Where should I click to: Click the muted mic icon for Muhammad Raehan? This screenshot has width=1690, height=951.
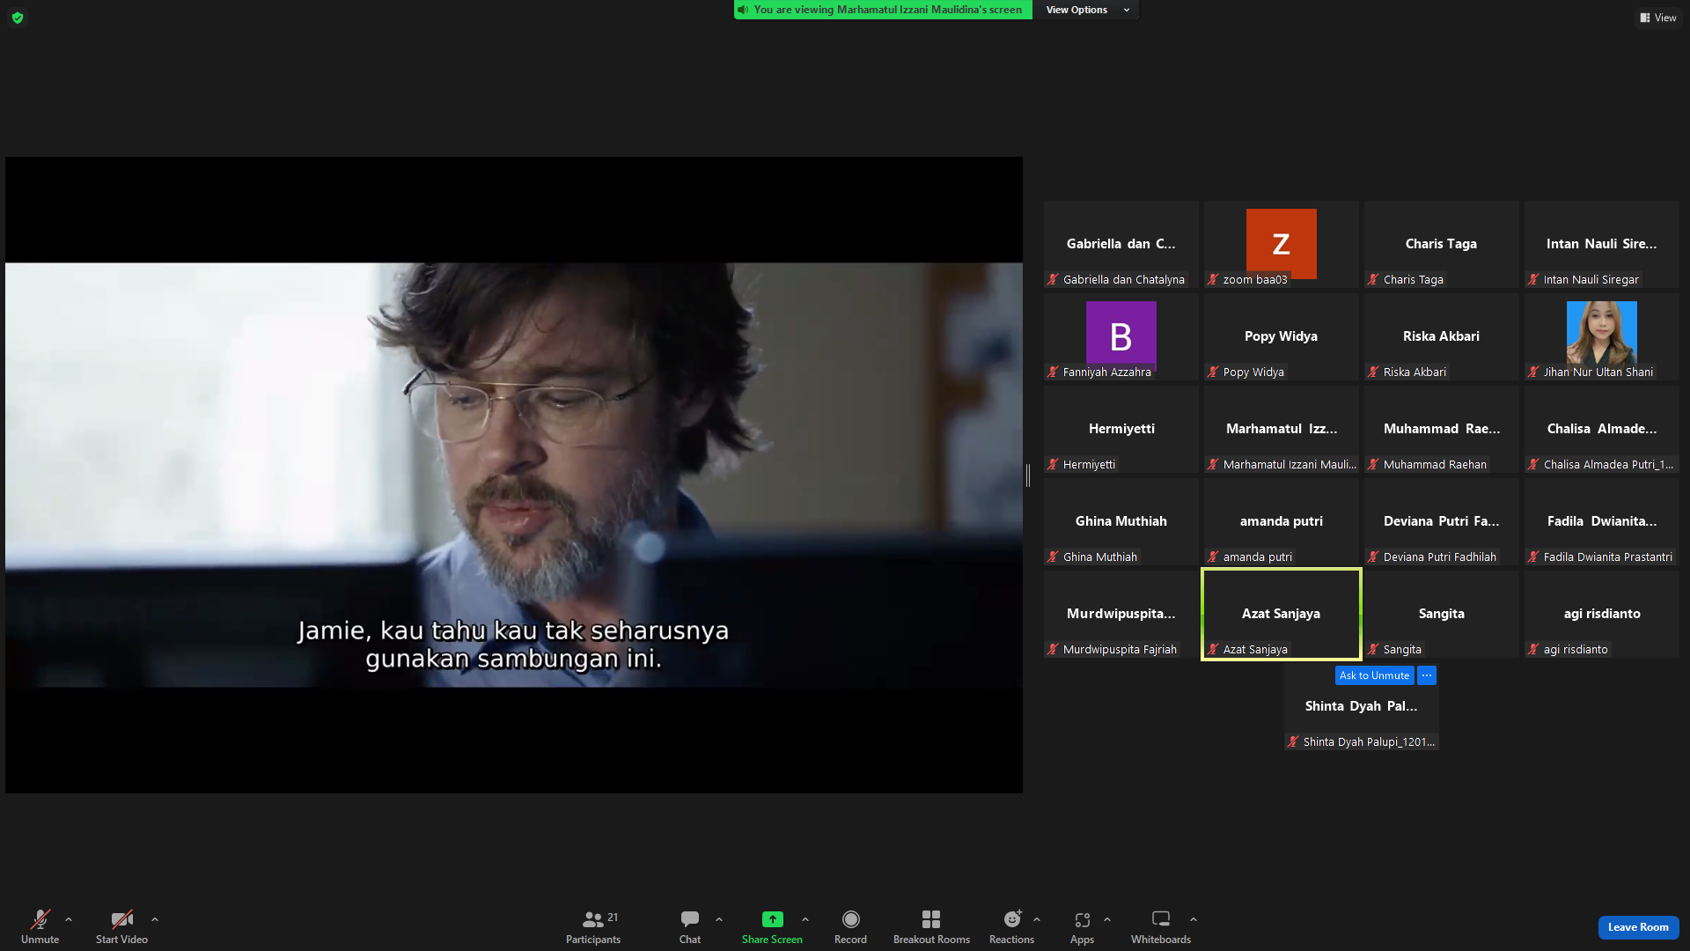(x=1373, y=465)
